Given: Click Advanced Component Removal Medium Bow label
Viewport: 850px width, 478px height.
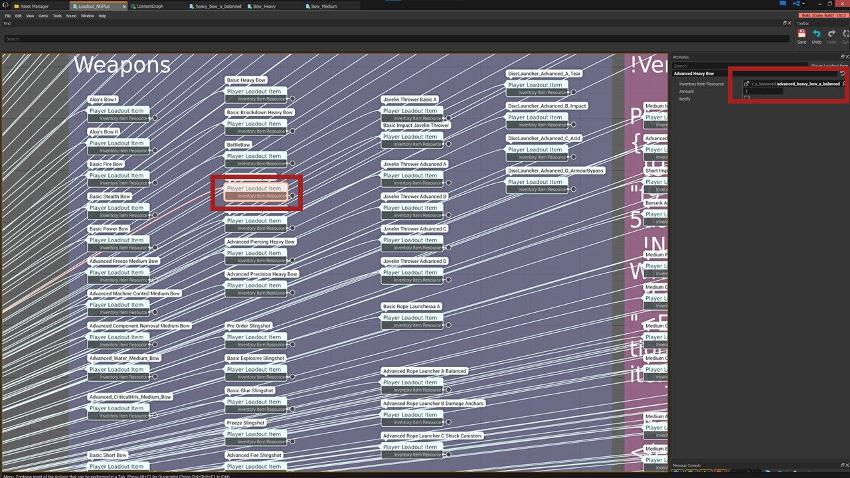Looking at the screenshot, I should tap(139, 326).
